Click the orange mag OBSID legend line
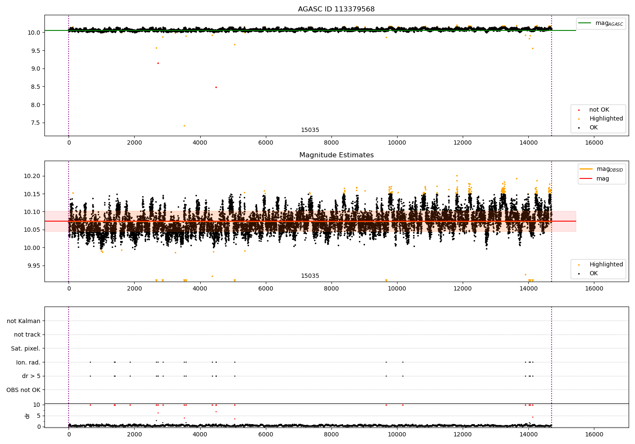 coord(586,169)
